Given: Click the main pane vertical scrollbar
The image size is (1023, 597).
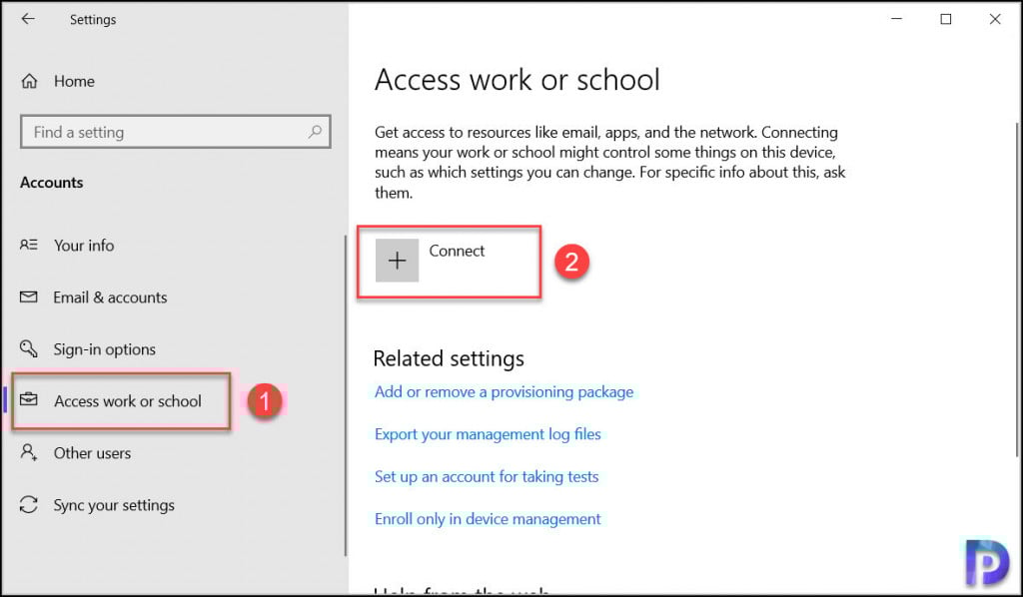Looking at the screenshot, I should (1018, 291).
